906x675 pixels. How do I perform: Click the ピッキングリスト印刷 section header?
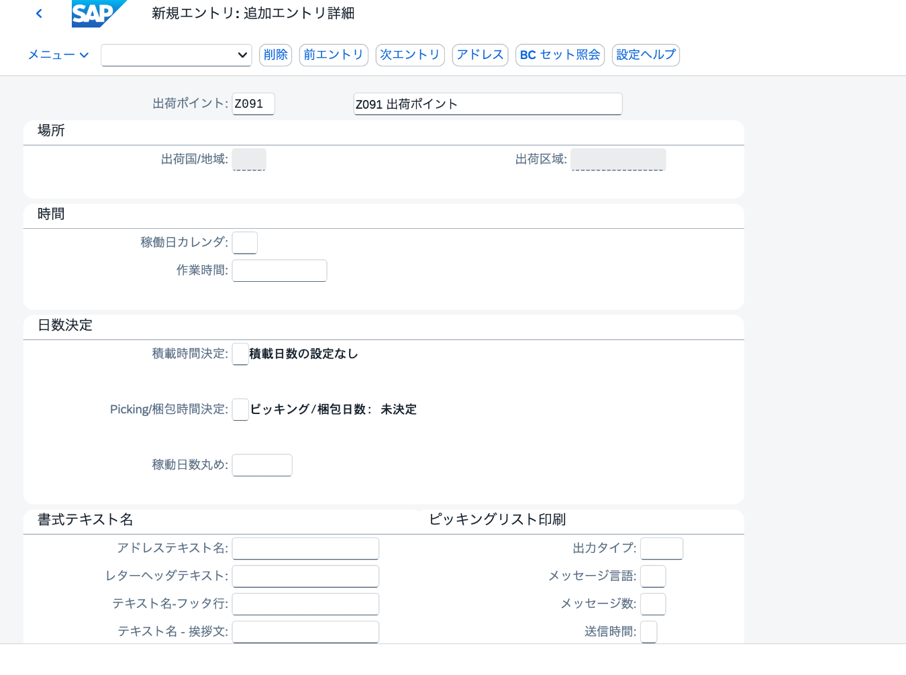[x=497, y=520]
